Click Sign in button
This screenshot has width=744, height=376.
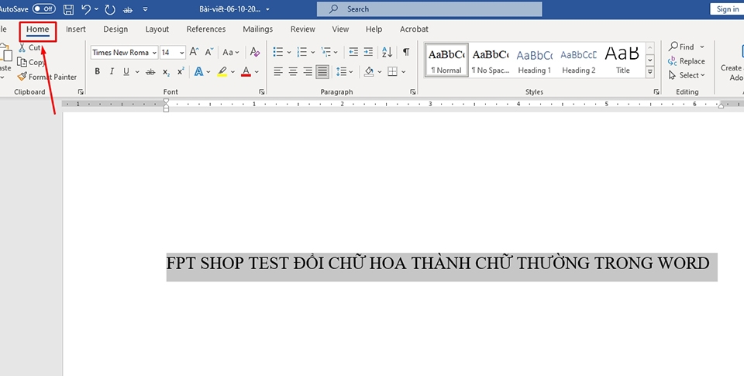click(x=727, y=9)
